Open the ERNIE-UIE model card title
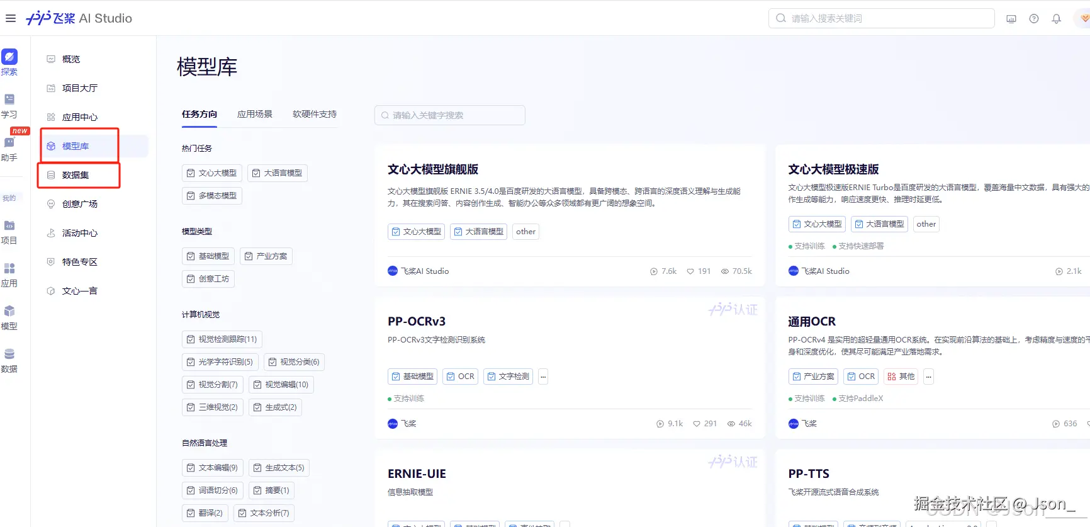The image size is (1090, 527). [417, 474]
